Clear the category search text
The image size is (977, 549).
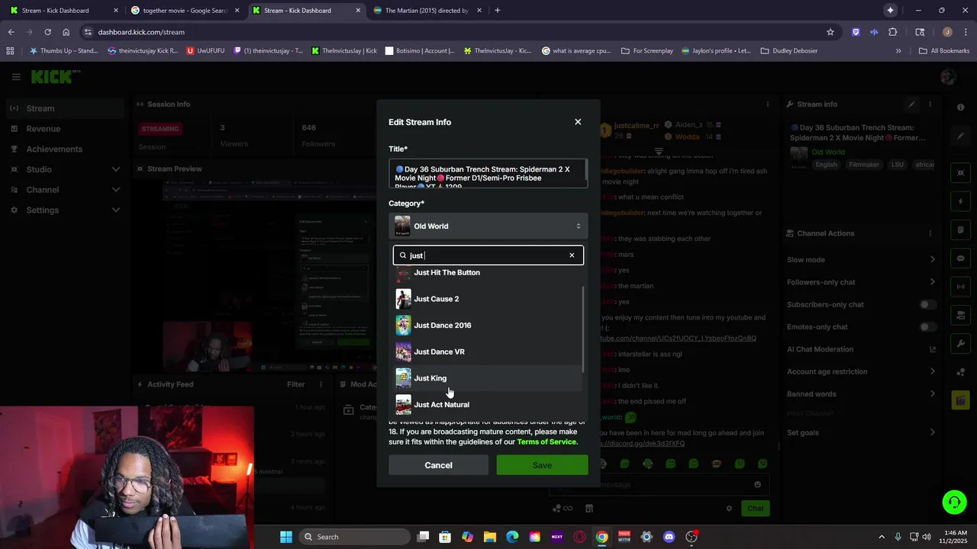pos(572,255)
